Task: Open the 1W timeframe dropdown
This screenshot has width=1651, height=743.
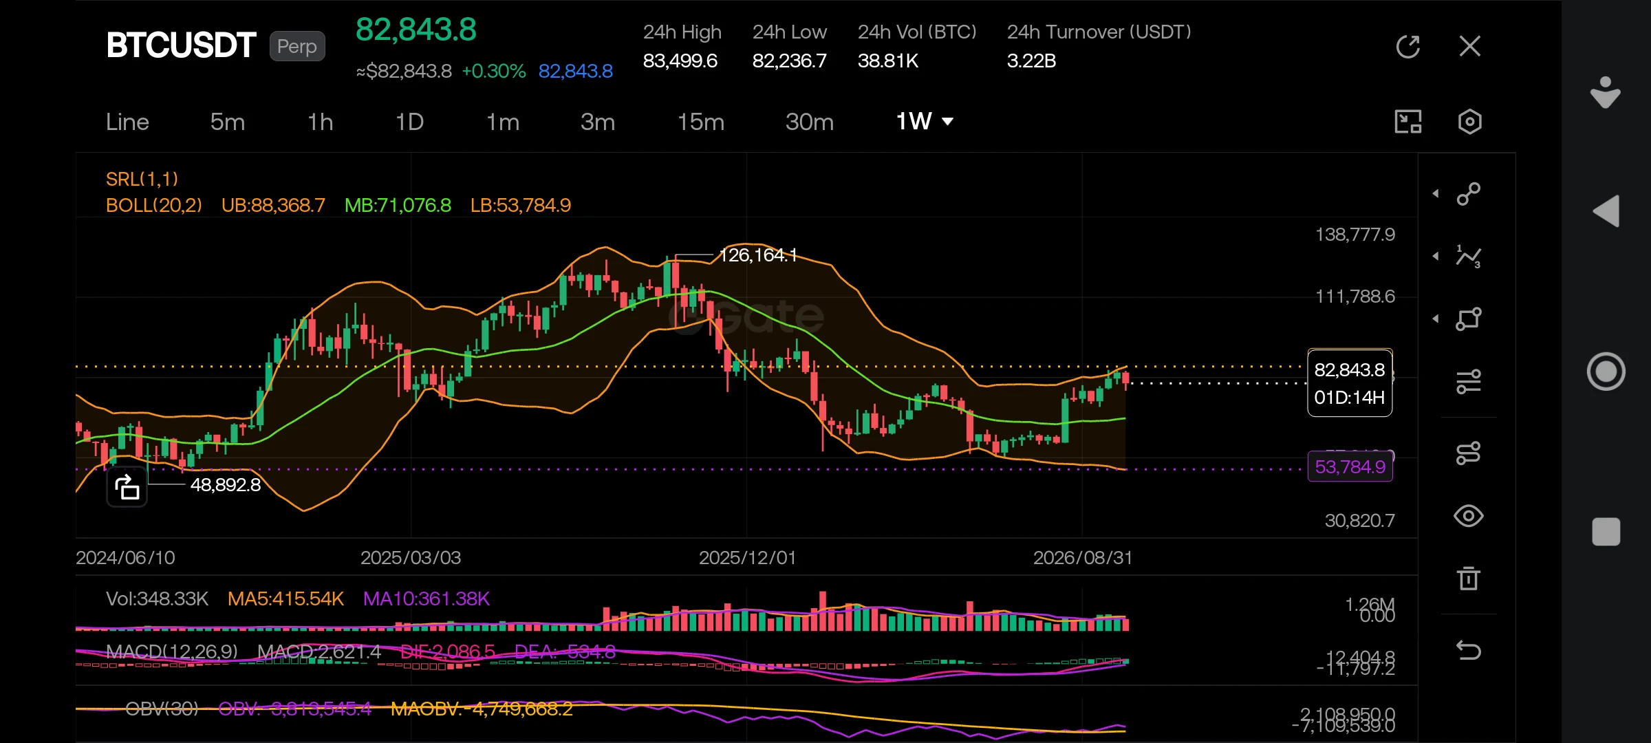Action: tap(925, 122)
